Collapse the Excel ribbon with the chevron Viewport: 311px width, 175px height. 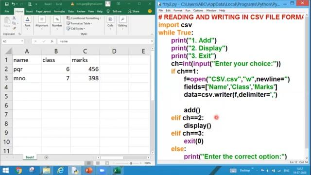tap(152, 34)
